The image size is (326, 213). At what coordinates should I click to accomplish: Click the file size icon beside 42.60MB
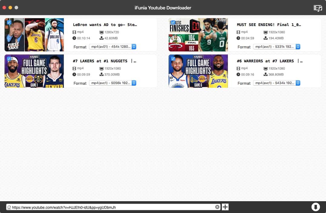[101, 38]
